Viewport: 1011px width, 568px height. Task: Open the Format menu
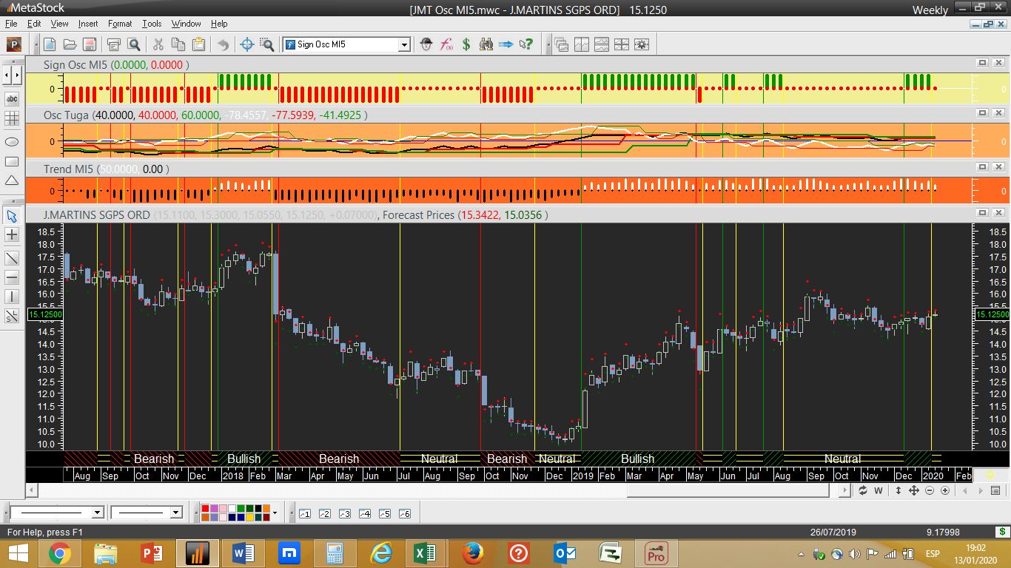[x=120, y=24]
